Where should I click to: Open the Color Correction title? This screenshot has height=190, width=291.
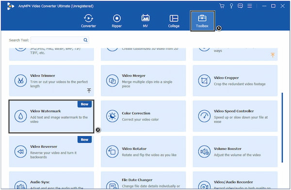tap(136, 113)
